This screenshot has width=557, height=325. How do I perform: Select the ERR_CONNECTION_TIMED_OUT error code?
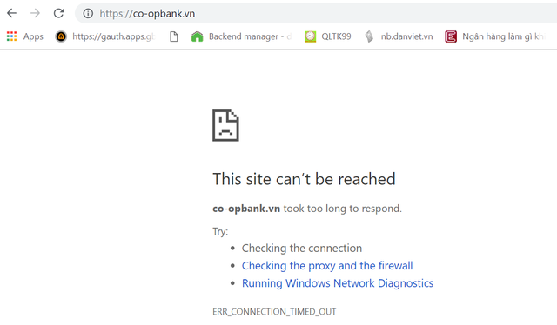(x=274, y=311)
